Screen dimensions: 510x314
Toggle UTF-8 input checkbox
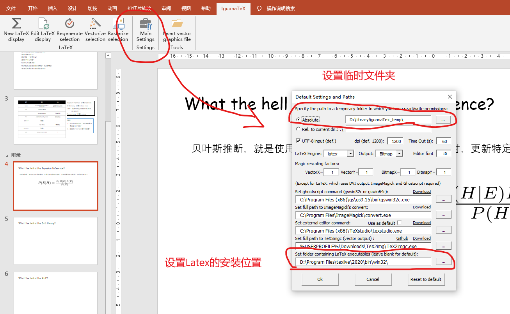(x=299, y=141)
